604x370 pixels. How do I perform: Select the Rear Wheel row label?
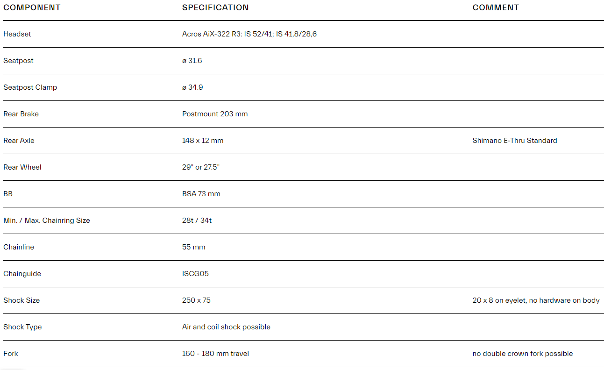pyautogui.click(x=22, y=167)
